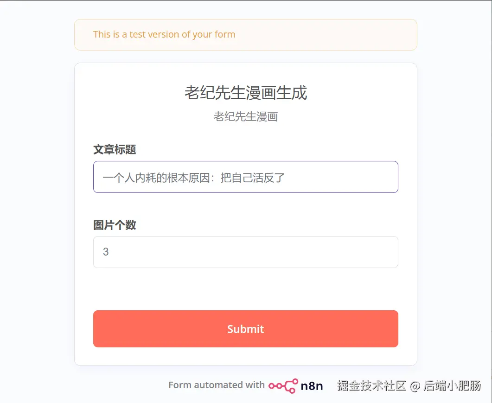The height and width of the screenshot is (403, 492).
Task: Click the value 3 in image count field
Action: (106, 252)
